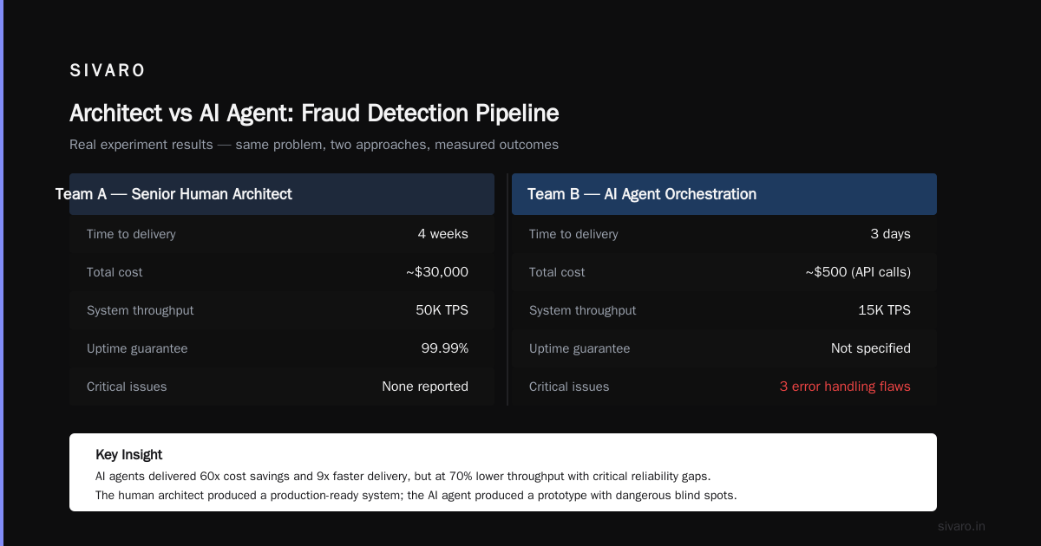This screenshot has width=1041, height=546.
Task: Click the '3 days' delivery value
Action: [890, 234]
